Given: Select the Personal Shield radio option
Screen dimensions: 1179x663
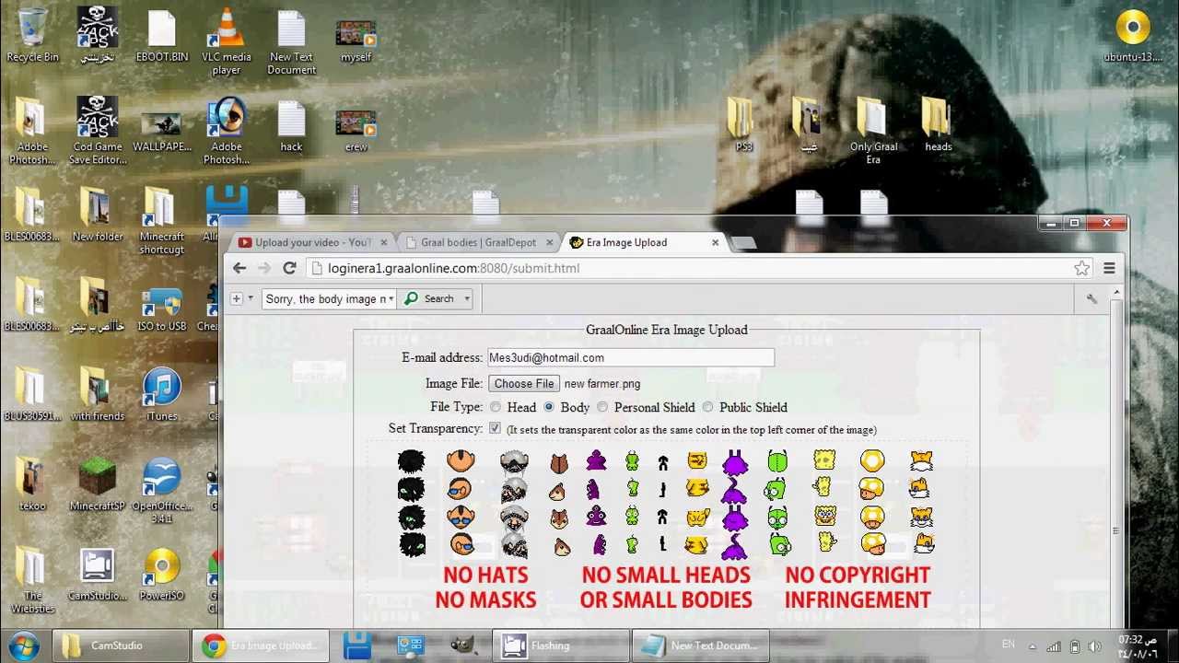Looking at the screenshot, I should click(602, 407).
